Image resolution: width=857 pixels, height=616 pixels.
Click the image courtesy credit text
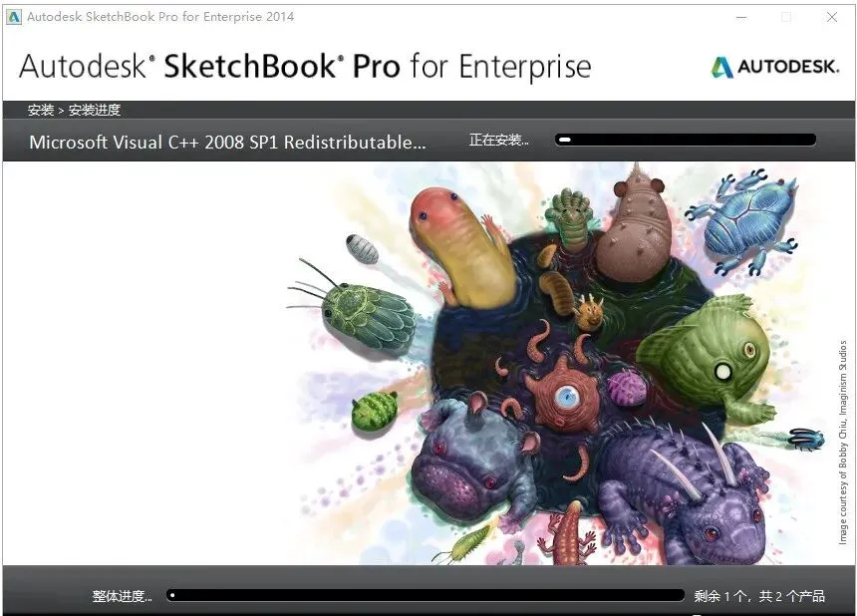pos(842,442)
